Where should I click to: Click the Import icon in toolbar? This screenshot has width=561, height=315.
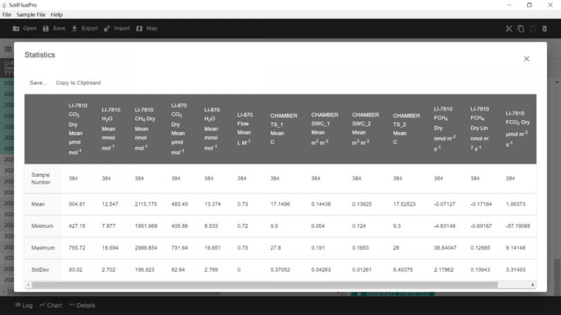(107, 28)
